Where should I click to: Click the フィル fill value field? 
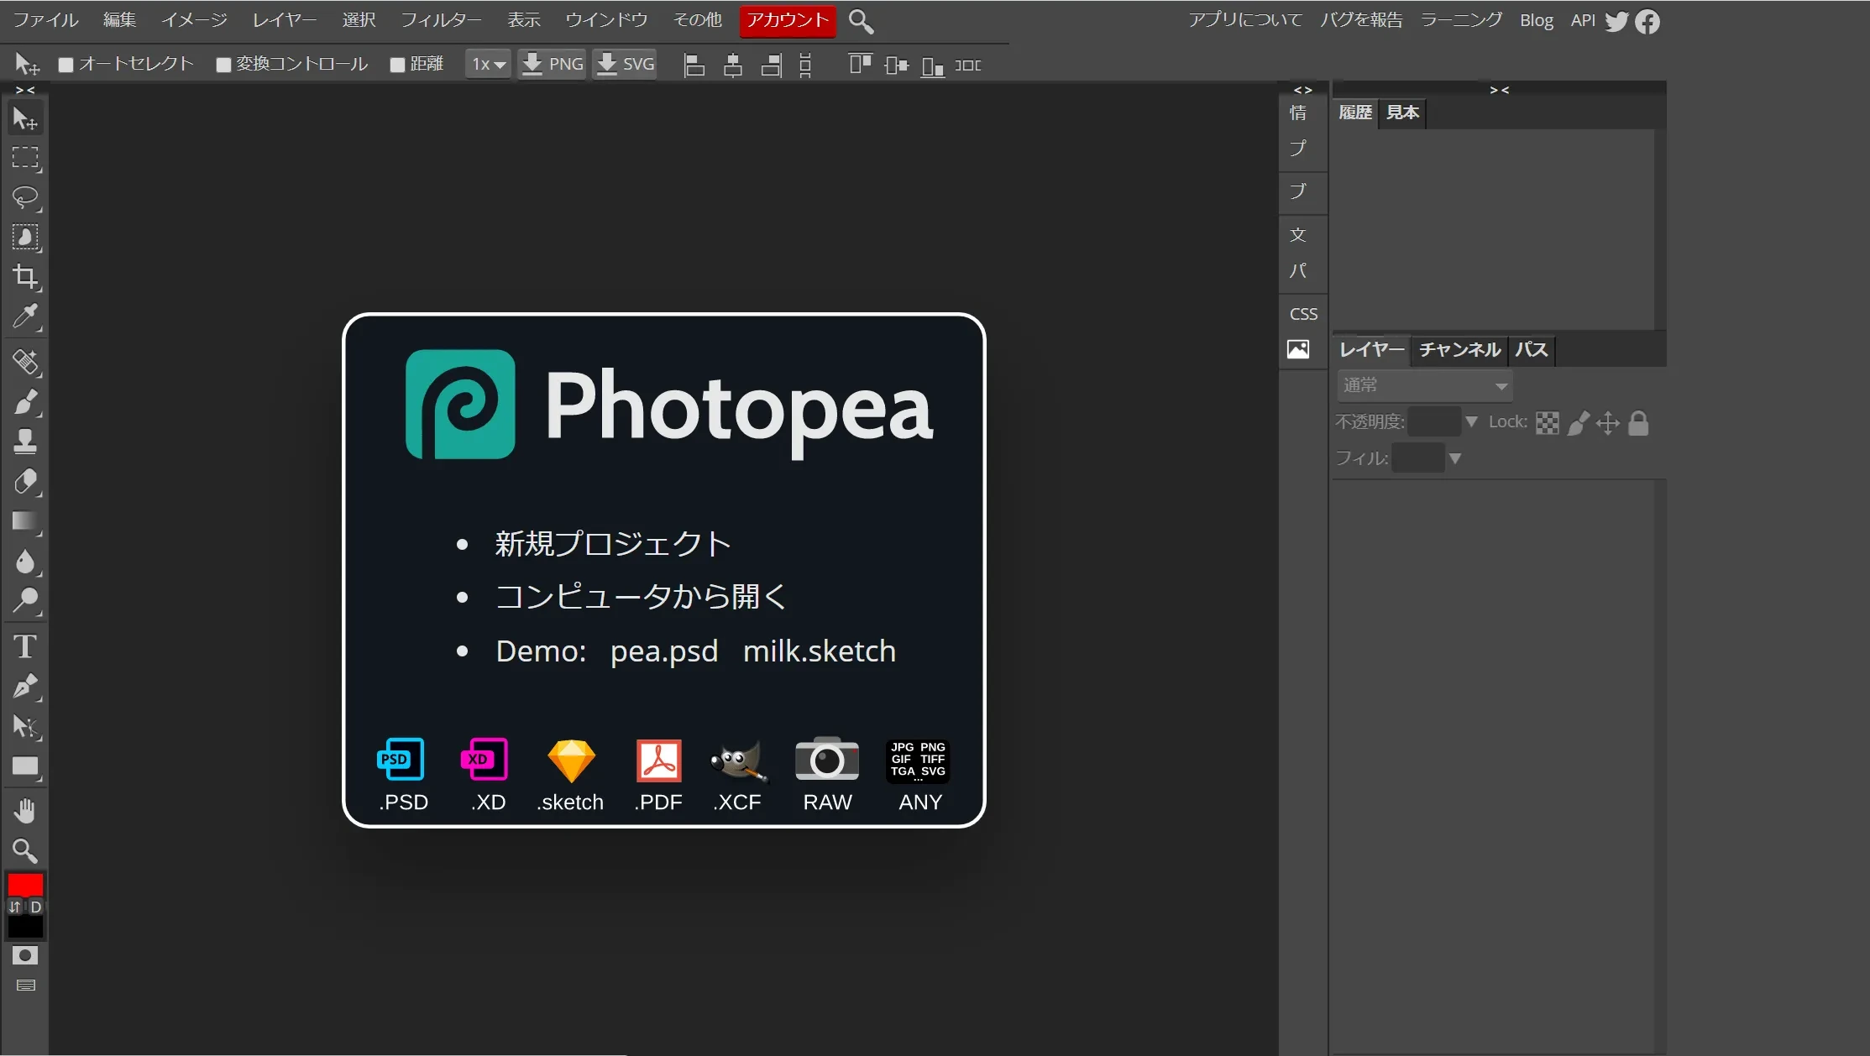point(1417,458)
